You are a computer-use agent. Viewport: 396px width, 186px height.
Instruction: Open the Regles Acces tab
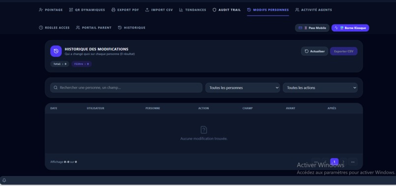coord(54,28)
